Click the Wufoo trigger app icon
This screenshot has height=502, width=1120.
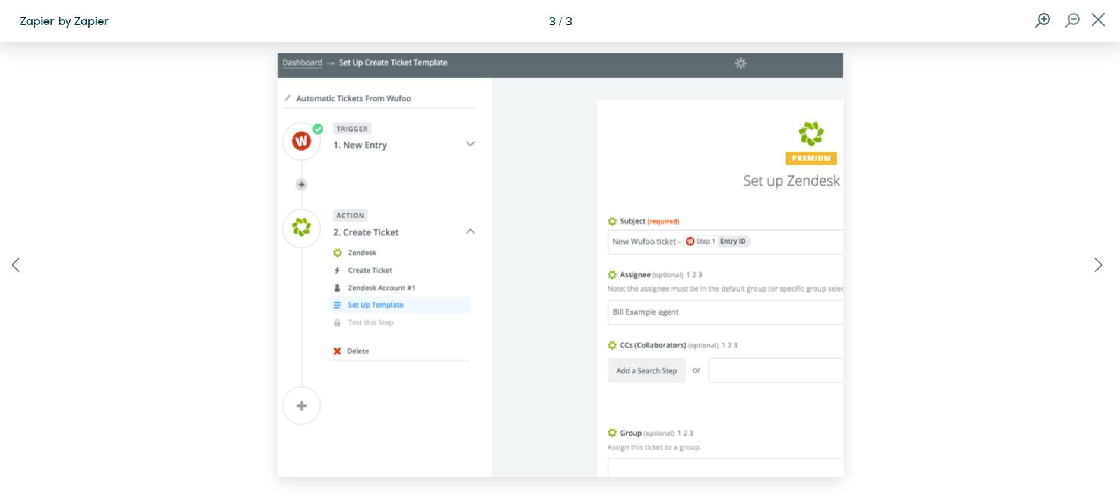pyautogui.click(x=302, y=141)
